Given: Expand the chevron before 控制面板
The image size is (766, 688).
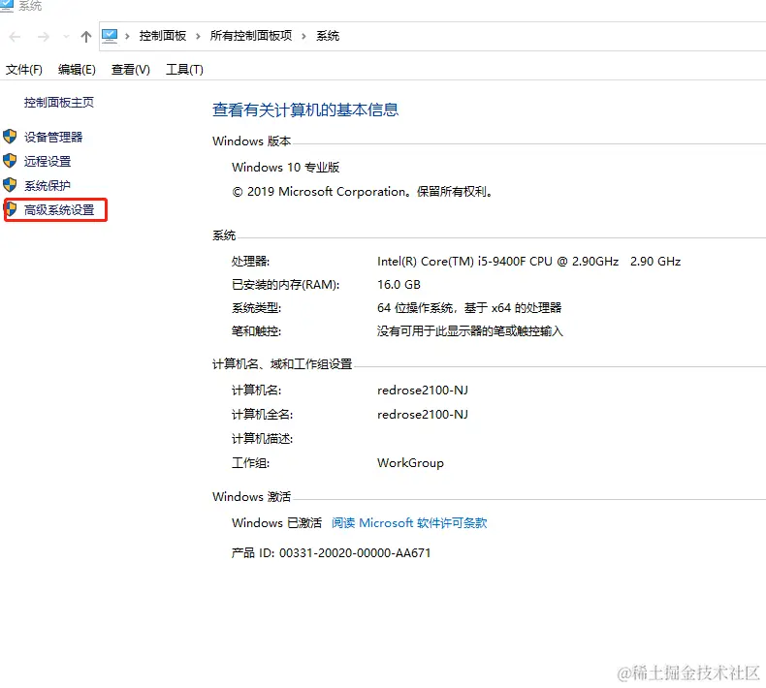Looking at the screenshot, I should 127,36.
